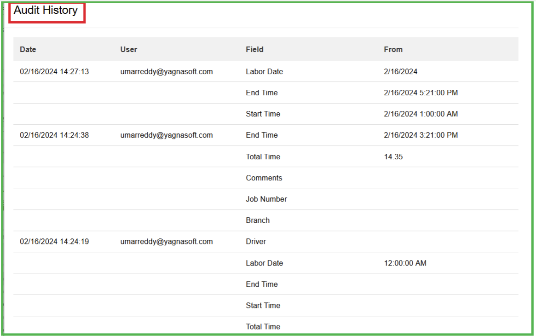Click the Job Number field row
This screenshot has height=336, width=536.
(x=266, y=199)
